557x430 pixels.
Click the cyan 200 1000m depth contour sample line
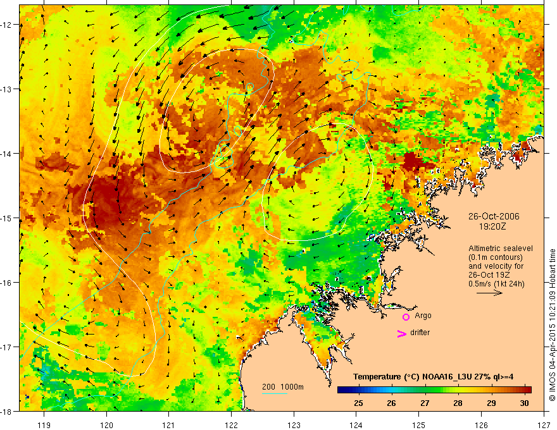[275, 393]
